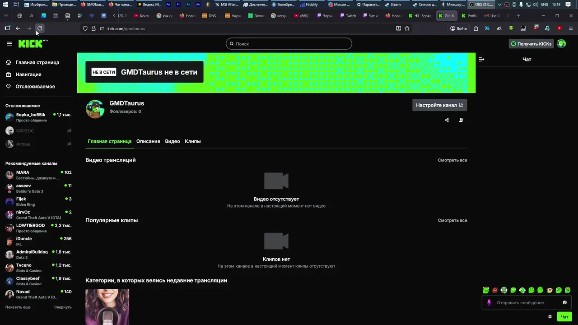
Task: Open 5opka_bo55ik followed channel
Action: [38, 117]
